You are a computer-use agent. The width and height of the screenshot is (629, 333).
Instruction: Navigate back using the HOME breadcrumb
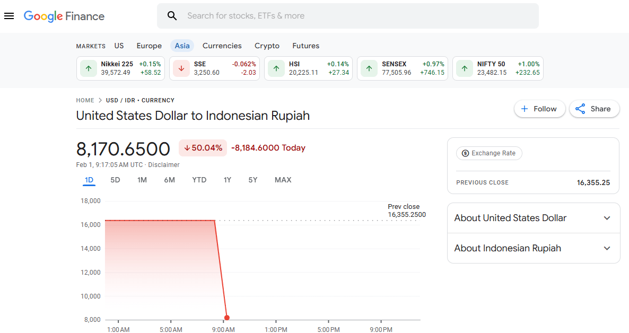pyautogui.click(x=85, y=100)
